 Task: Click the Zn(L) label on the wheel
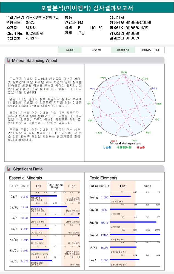pyautogui.click(x=92, y=89)
